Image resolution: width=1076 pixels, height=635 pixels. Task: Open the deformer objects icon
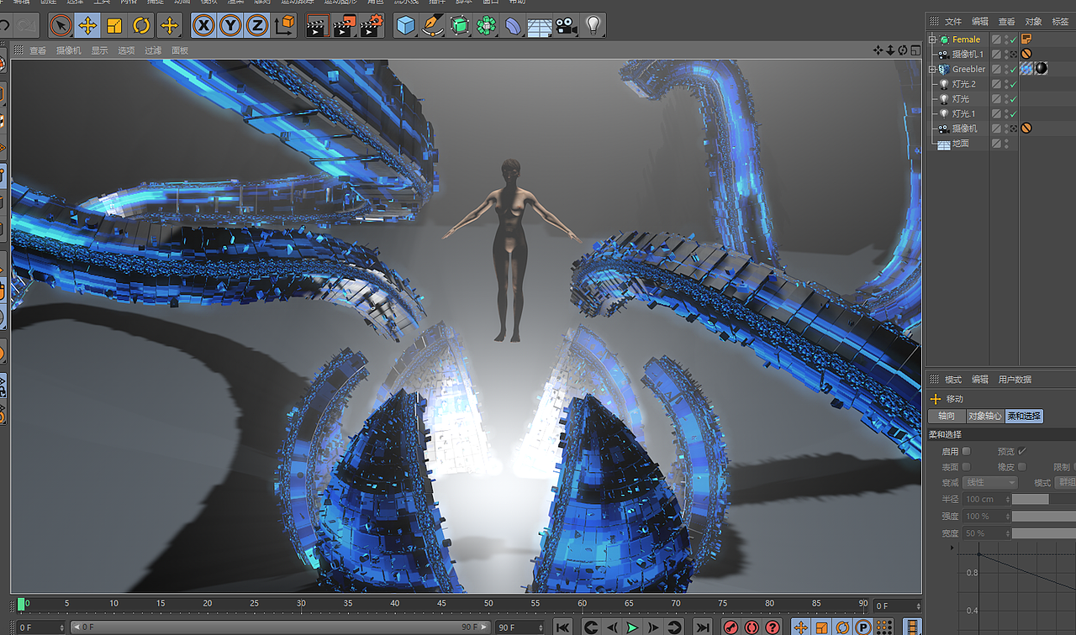pos(513,25)
